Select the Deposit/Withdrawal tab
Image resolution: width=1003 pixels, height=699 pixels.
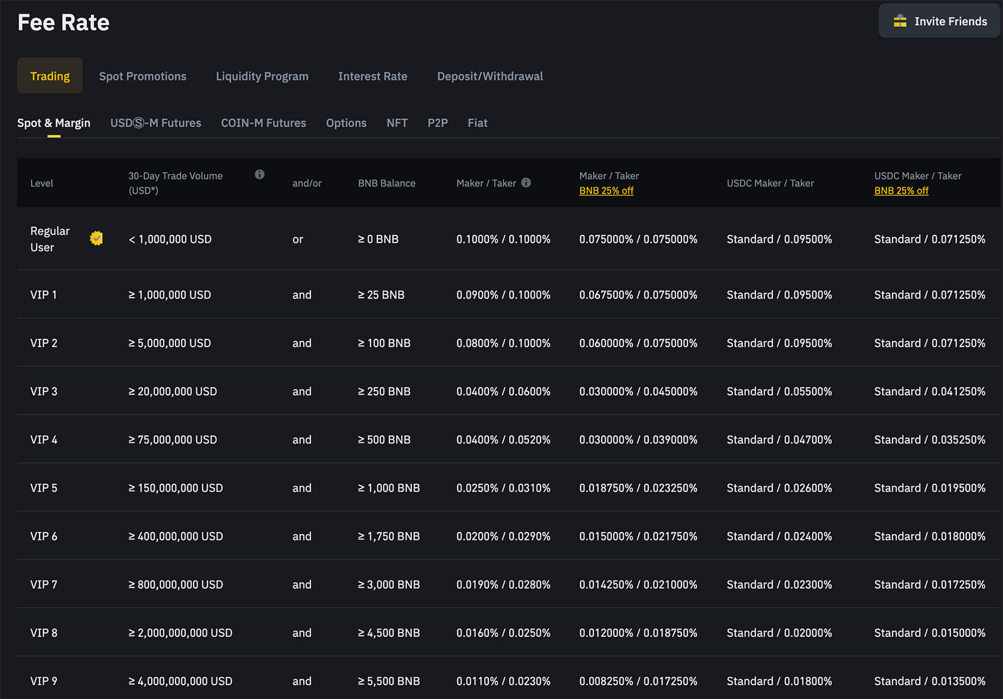[490, 76]
